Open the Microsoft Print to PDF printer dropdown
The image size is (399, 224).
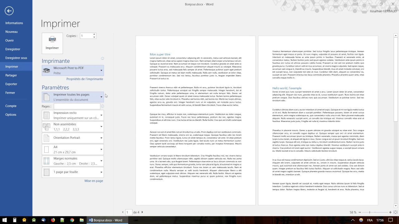point(73,70)
